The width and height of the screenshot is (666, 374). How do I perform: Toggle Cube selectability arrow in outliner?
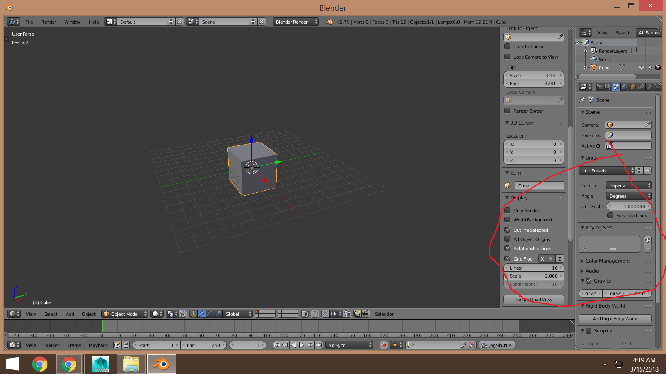point(650,67)
